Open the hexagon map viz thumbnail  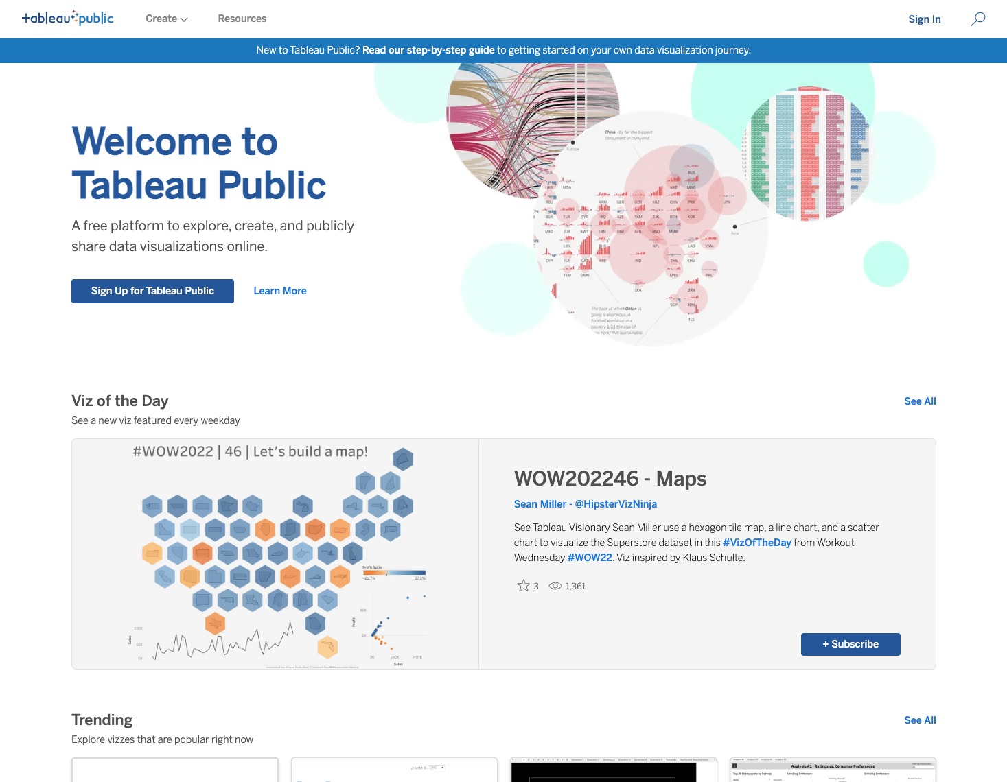point(275,554)
